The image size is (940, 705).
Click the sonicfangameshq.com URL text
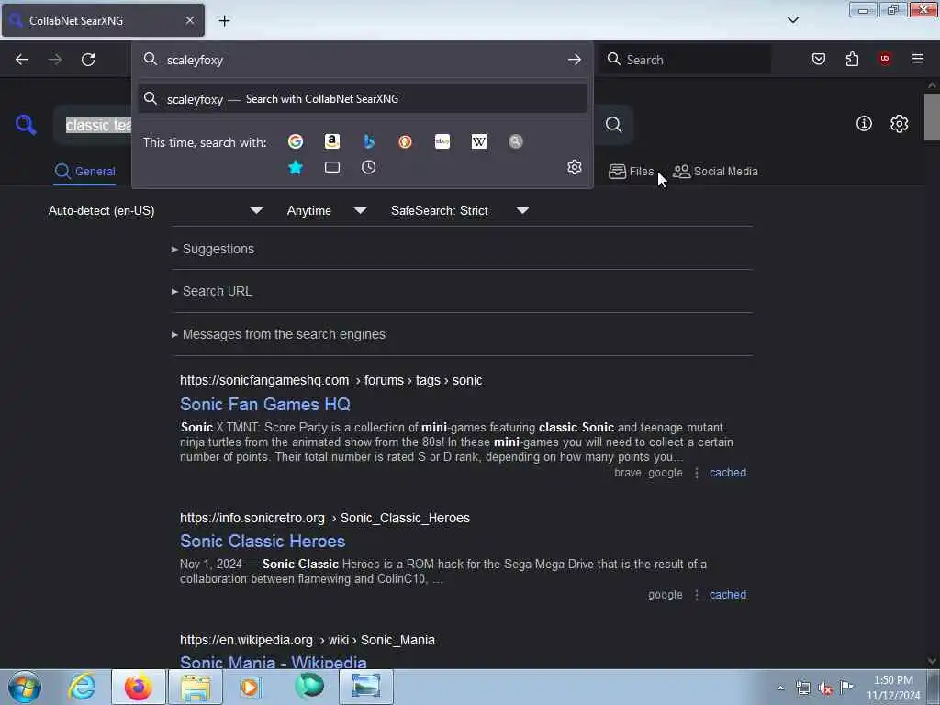tap(264, 380)
